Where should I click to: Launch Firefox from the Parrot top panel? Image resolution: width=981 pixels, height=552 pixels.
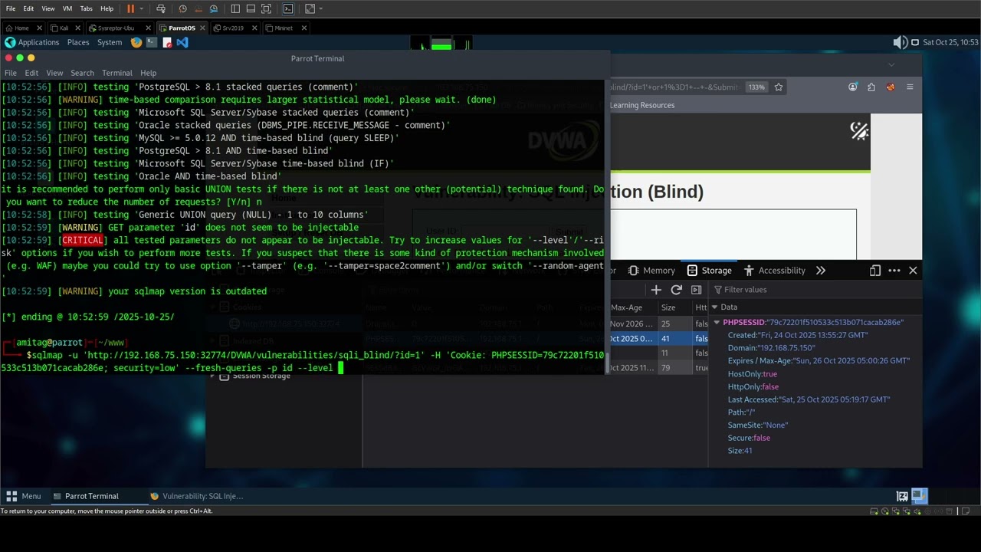tap(136, 42)
